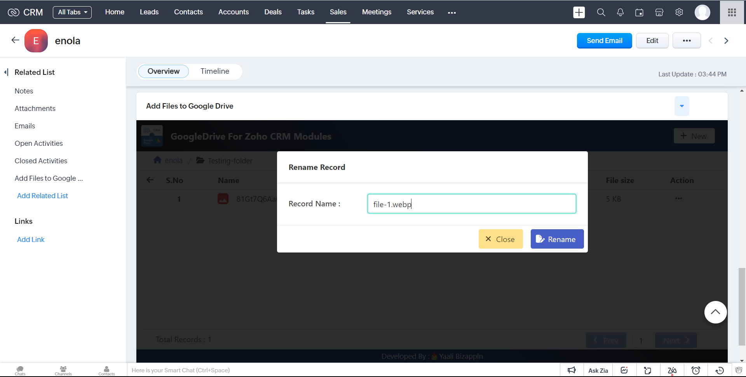746x377 pixels.
Task: Click the scroll to top arrow button
Action: pos(715,312)
